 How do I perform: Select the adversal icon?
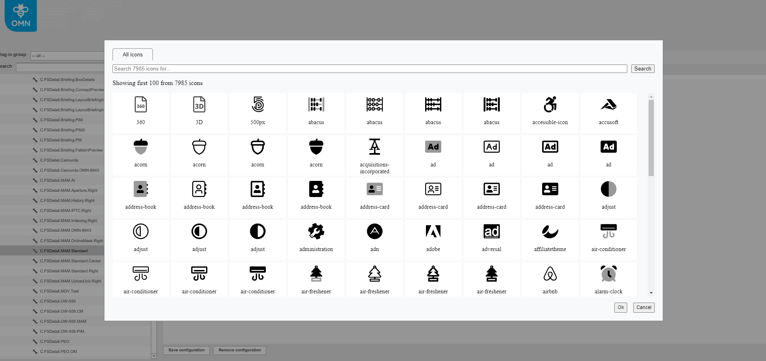pyautogui.click(x=492, y=240)
